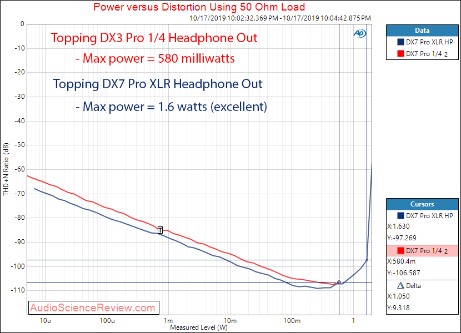Image resolution: width=461 pixels, height=333 pixels.
Task: Click the Delta label in Cursors panel
Action: [x=413, y=286]
